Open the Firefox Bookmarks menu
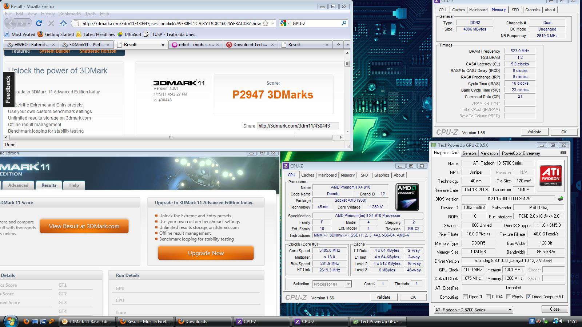 tap(70, 14)
